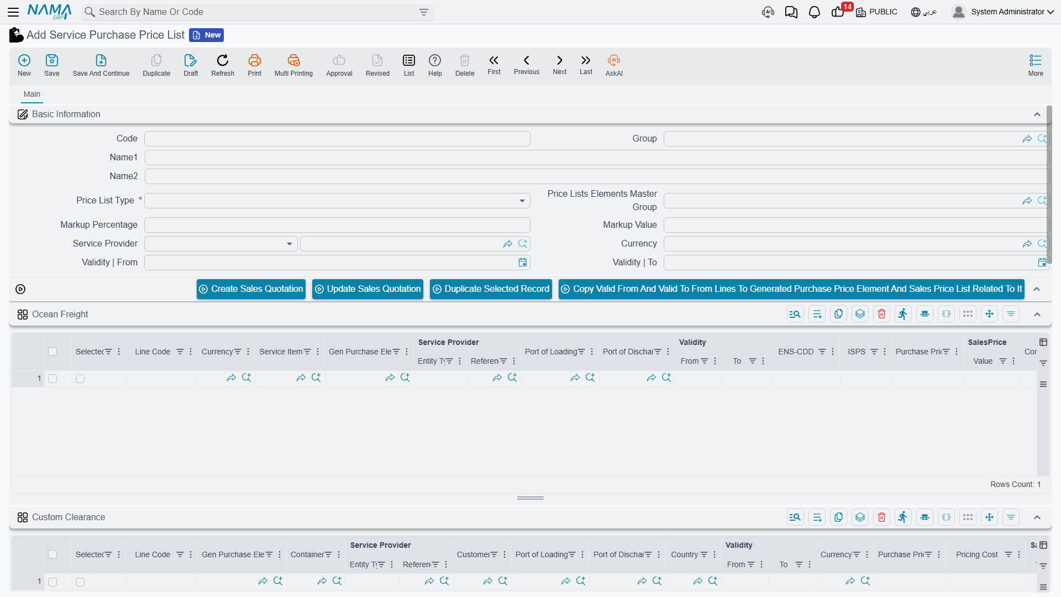The image size is (1061, 597).
Task: Collapse the Basic Information section
Action: pos(1037,114)
